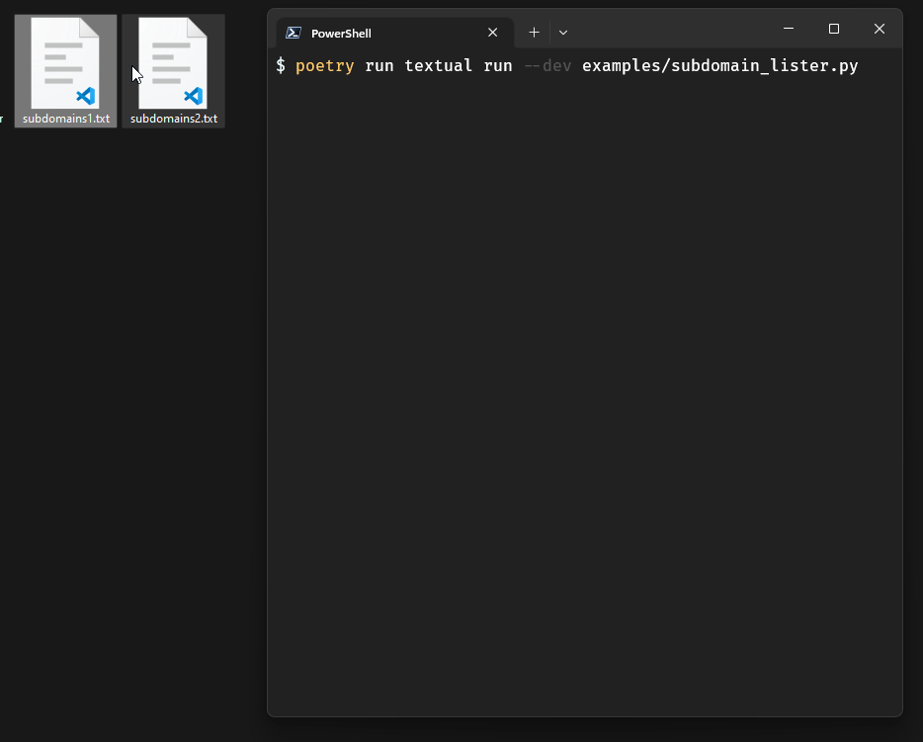
Task: Select the --dev flag in the command line
Action: tap(546, 65)
